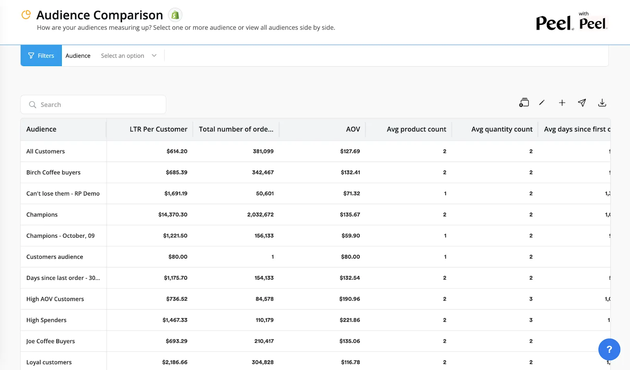Sort by the AOV column header

click(x=353, y=129)
